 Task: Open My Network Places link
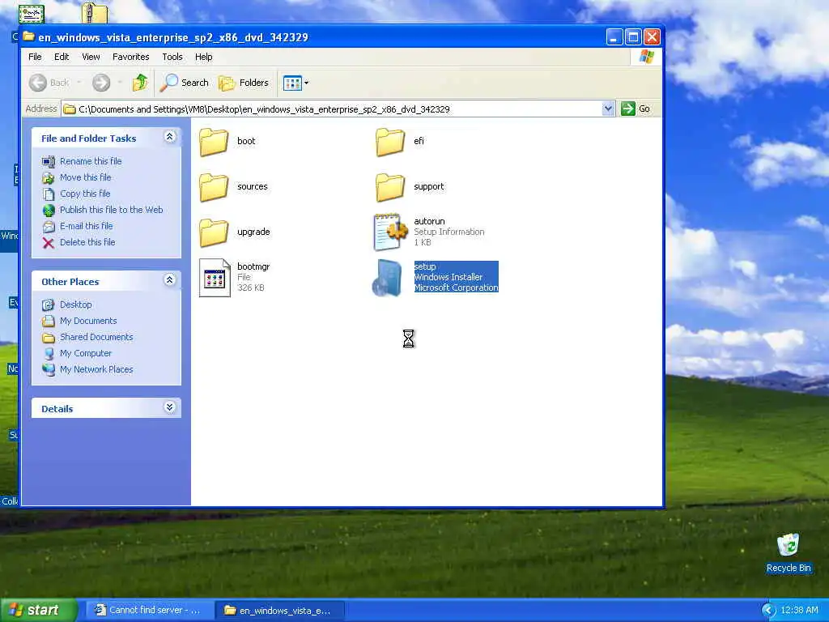click(96, 369)
